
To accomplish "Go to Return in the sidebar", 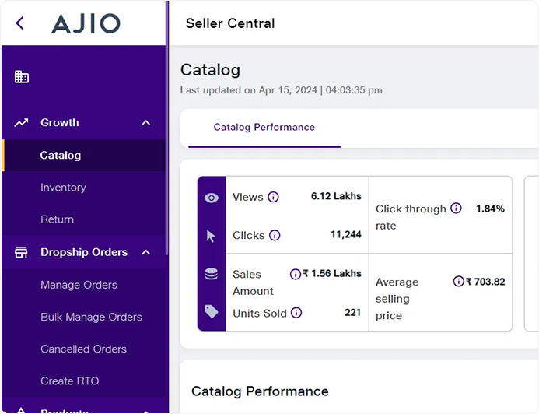I will [x=57, y=219].
